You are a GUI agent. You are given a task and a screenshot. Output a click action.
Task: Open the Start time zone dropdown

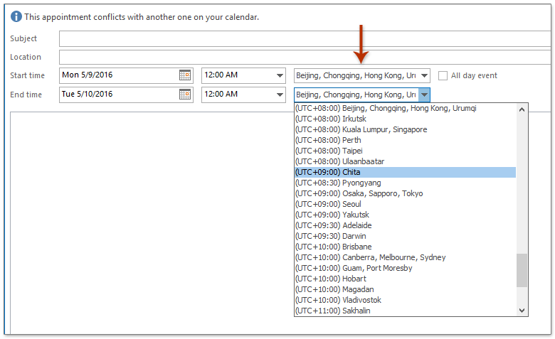pyautogui.click(x=424, y=75)
